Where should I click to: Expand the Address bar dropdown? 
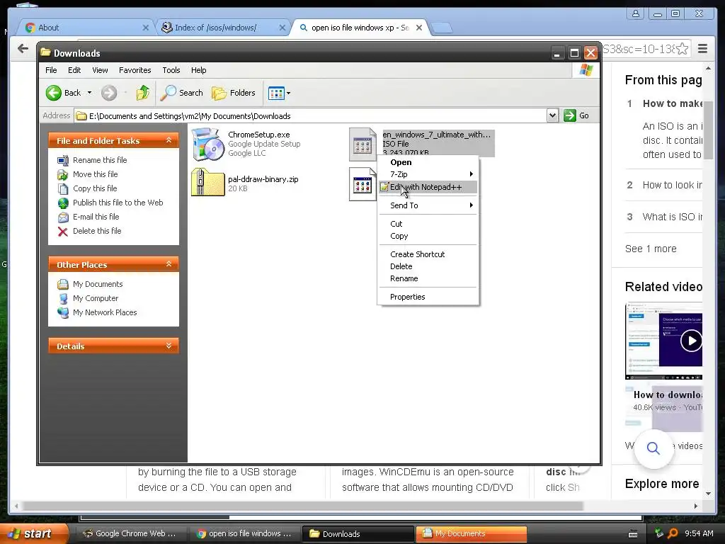coord(552,115)
